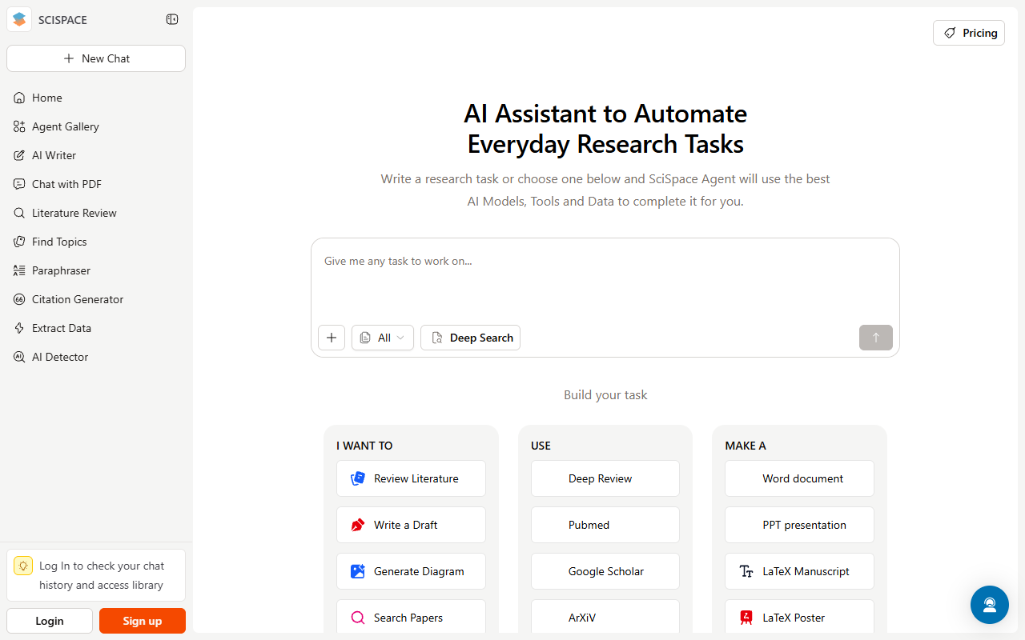Go to Chat with PDF

coord(96,184)
